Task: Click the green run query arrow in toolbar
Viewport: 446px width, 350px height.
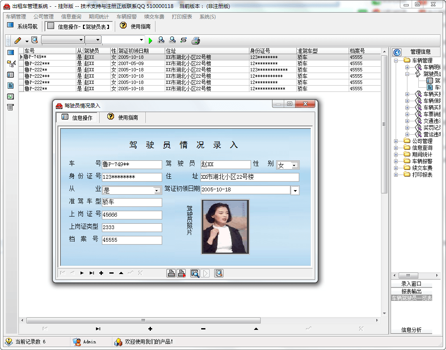Action: point(150,40)
